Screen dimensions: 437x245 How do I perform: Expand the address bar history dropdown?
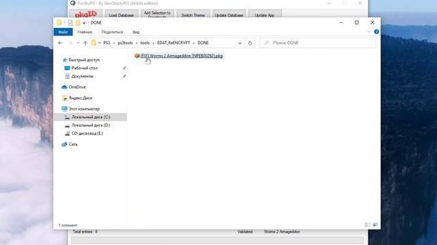[240, 43]
